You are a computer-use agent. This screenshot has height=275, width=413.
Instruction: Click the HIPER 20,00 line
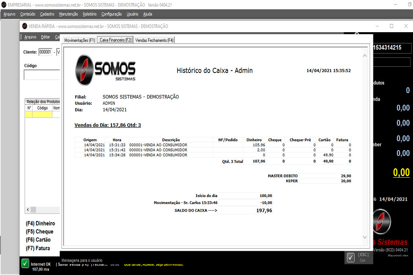tap(318, 181)
